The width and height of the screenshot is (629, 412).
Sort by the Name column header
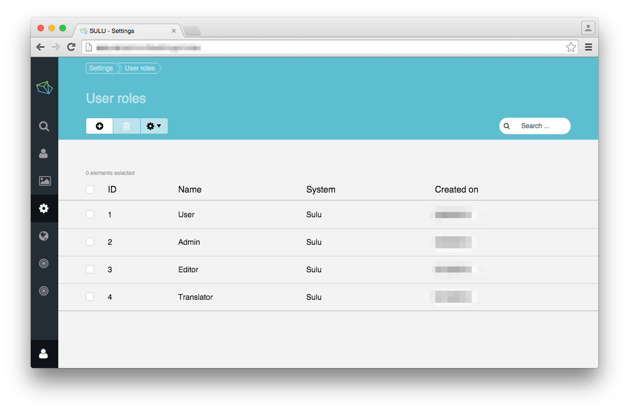click(x=190, y=189)
